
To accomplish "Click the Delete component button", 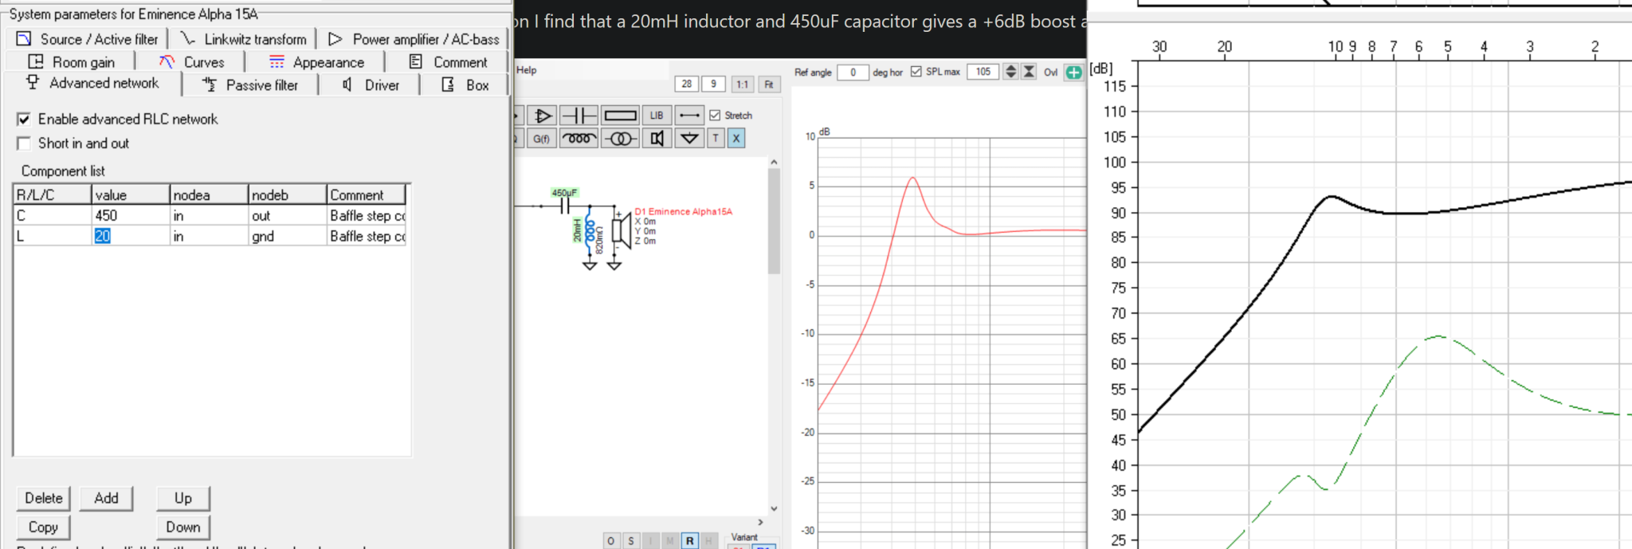I will (44, 498).
